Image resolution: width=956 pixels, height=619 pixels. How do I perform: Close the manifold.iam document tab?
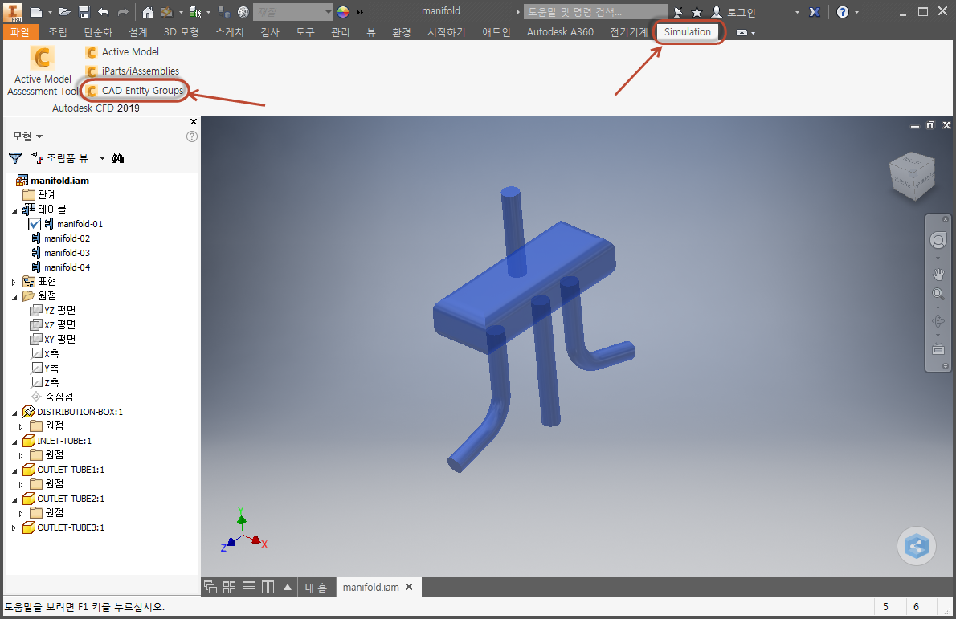pos(409,588)
